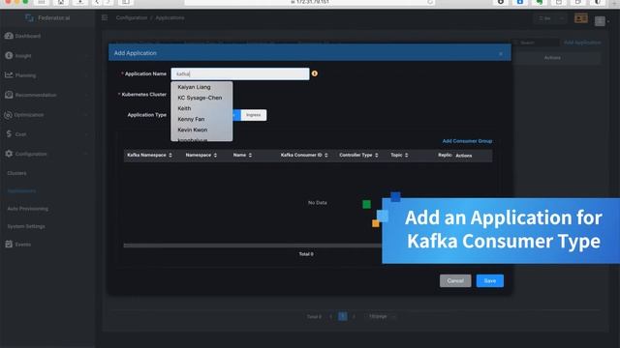Screen dimensions: 620x348
Task: Open Auto Provisioning in sidebar
Action: (28, 209)
